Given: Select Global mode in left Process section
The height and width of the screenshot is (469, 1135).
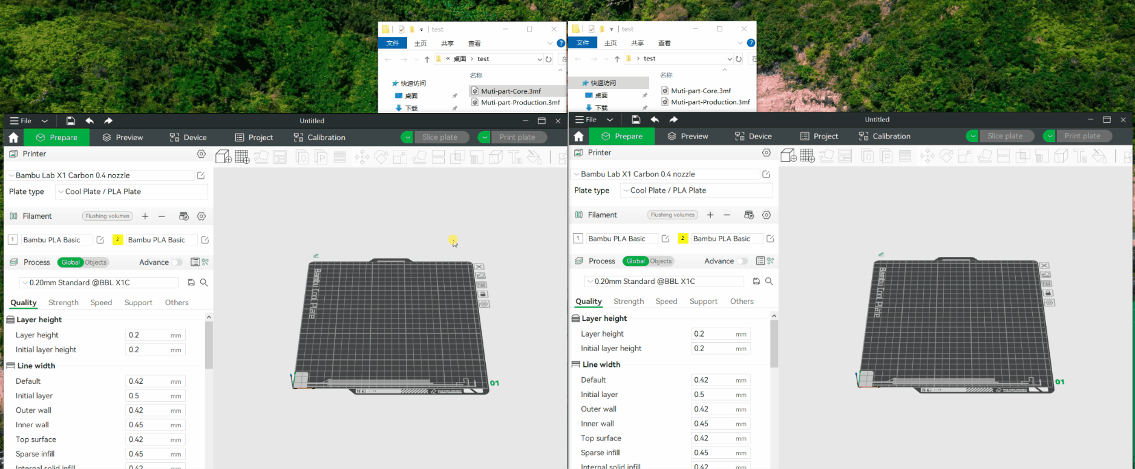Looking at the screenshot, I should point(70,262).
